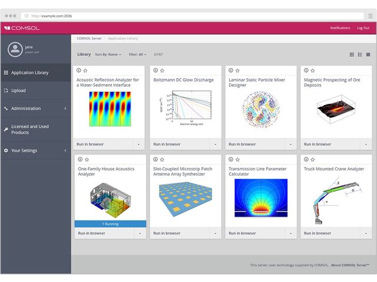
Task: Open info for Truck Mounted Crane Analyzer
Action: 305,159
